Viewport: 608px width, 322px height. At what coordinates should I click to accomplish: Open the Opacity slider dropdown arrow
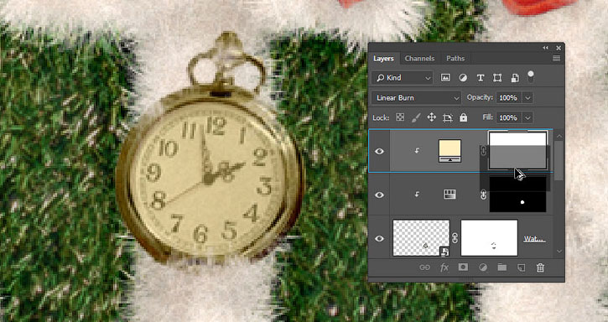pos(527,98)
